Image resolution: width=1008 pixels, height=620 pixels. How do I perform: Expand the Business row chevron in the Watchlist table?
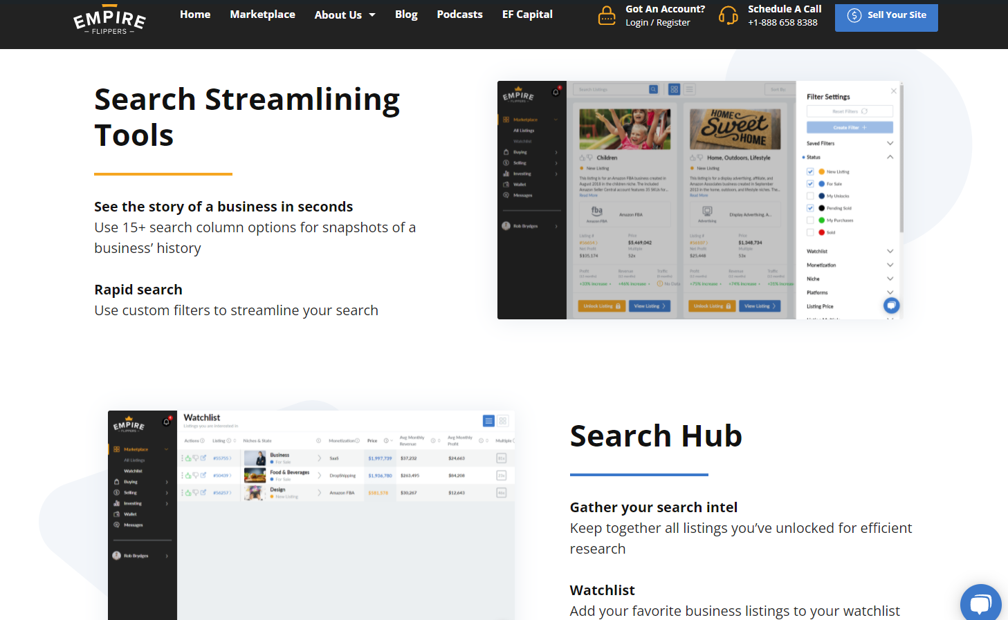(x=319, y=458)
